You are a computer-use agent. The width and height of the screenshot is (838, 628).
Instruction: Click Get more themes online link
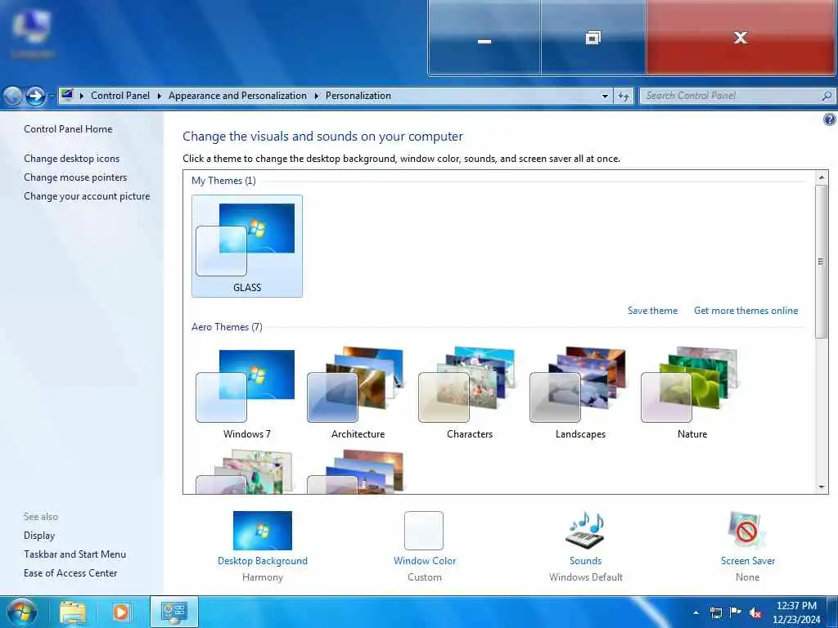tap(746, 311)
